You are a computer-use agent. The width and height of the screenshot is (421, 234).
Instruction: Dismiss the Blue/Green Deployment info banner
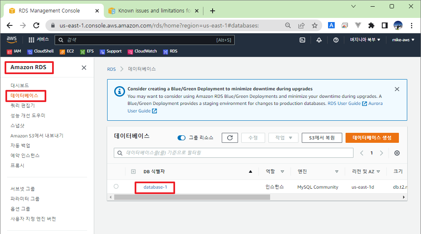pyautogui.click(x=397, y=89)
